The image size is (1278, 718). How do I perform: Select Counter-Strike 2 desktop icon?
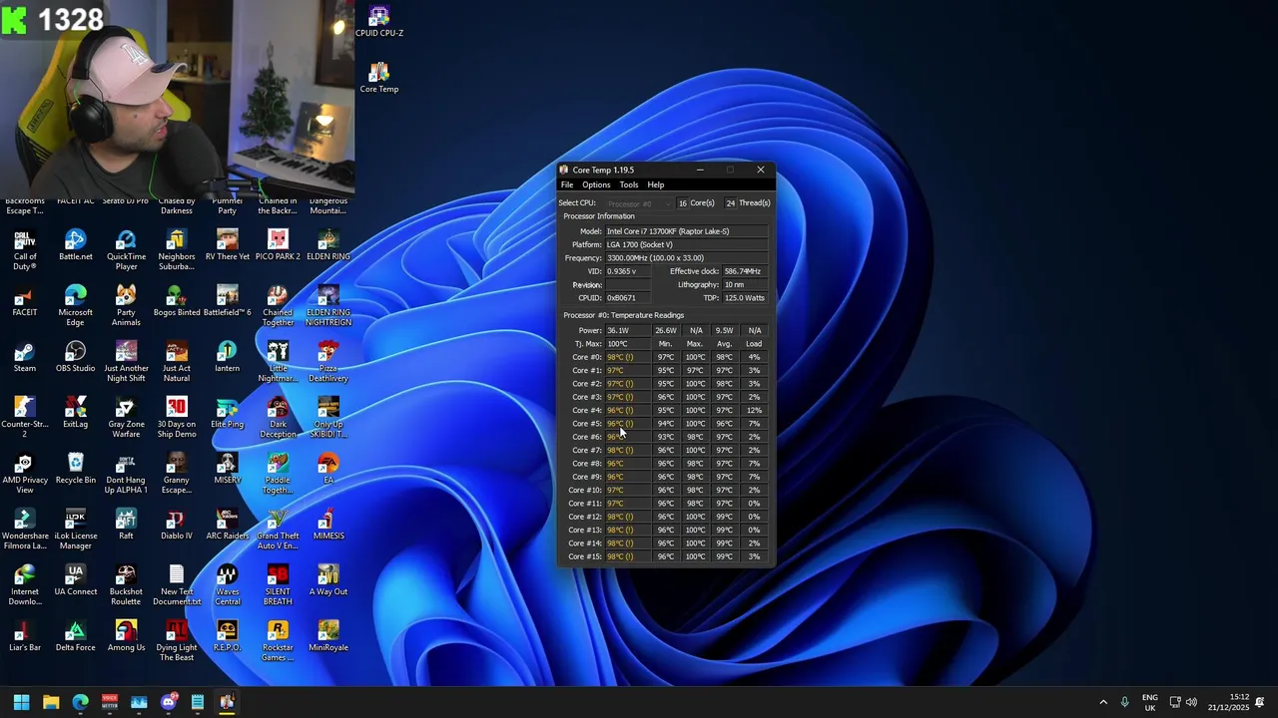(x=25, y=418)
